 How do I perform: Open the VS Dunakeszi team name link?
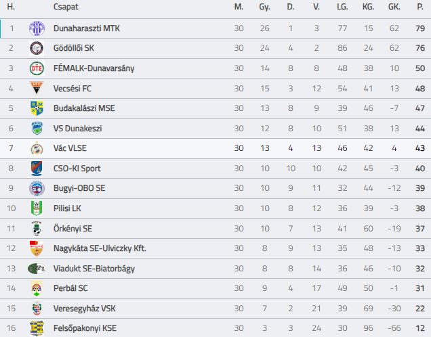[77, 129]
